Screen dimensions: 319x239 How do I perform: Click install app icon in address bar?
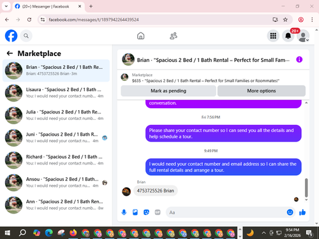coord(275,20)
